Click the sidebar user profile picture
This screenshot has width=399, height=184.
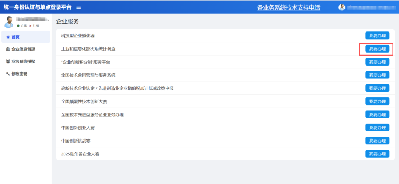[8, 22]
